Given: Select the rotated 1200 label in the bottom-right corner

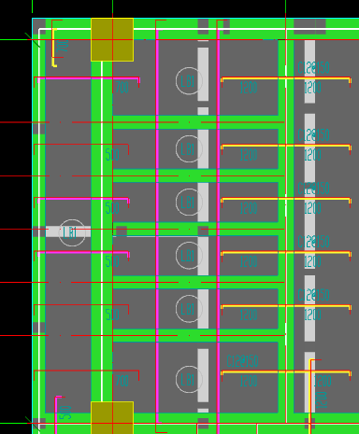Looking at the screenshot, I should [x=322, y=400].
